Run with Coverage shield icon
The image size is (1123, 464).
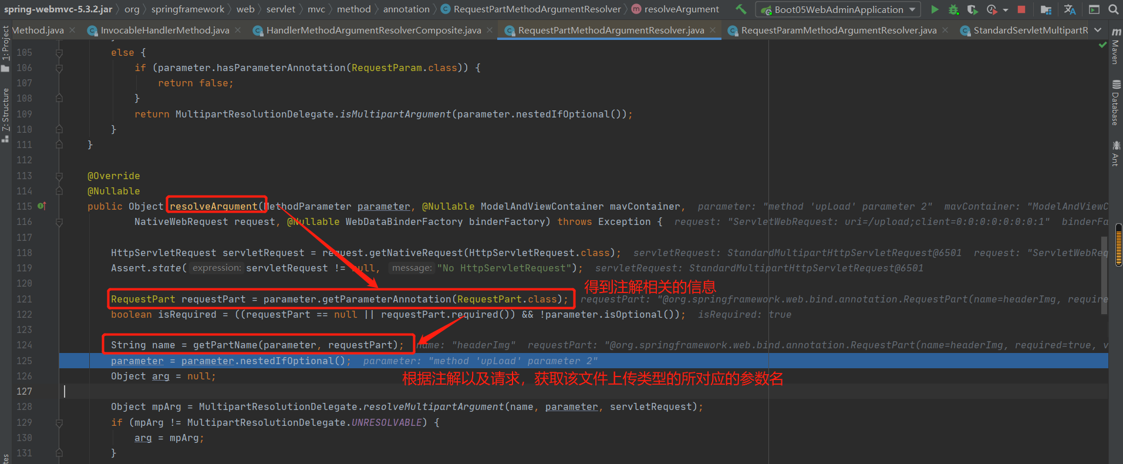973,9
